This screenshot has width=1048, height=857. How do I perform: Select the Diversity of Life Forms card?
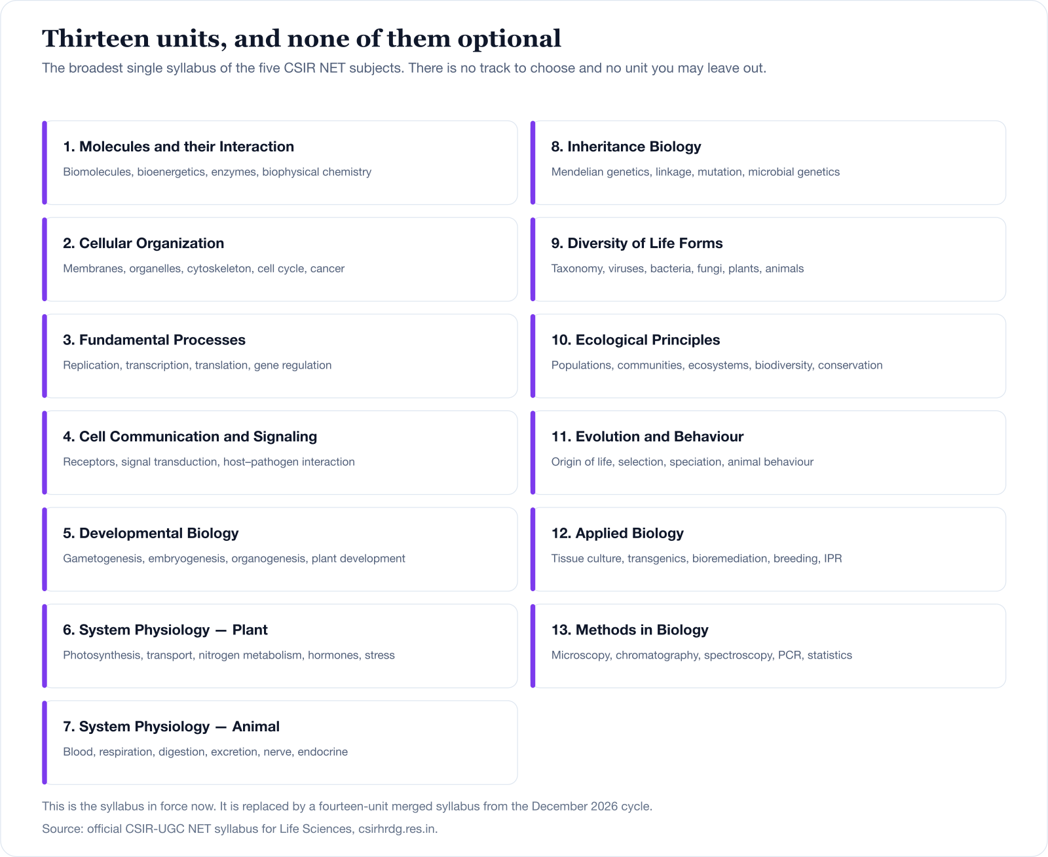click(768, 259)
